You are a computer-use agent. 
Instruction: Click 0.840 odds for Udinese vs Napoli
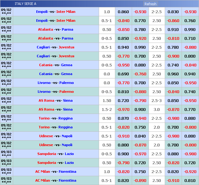coord(140,136)
